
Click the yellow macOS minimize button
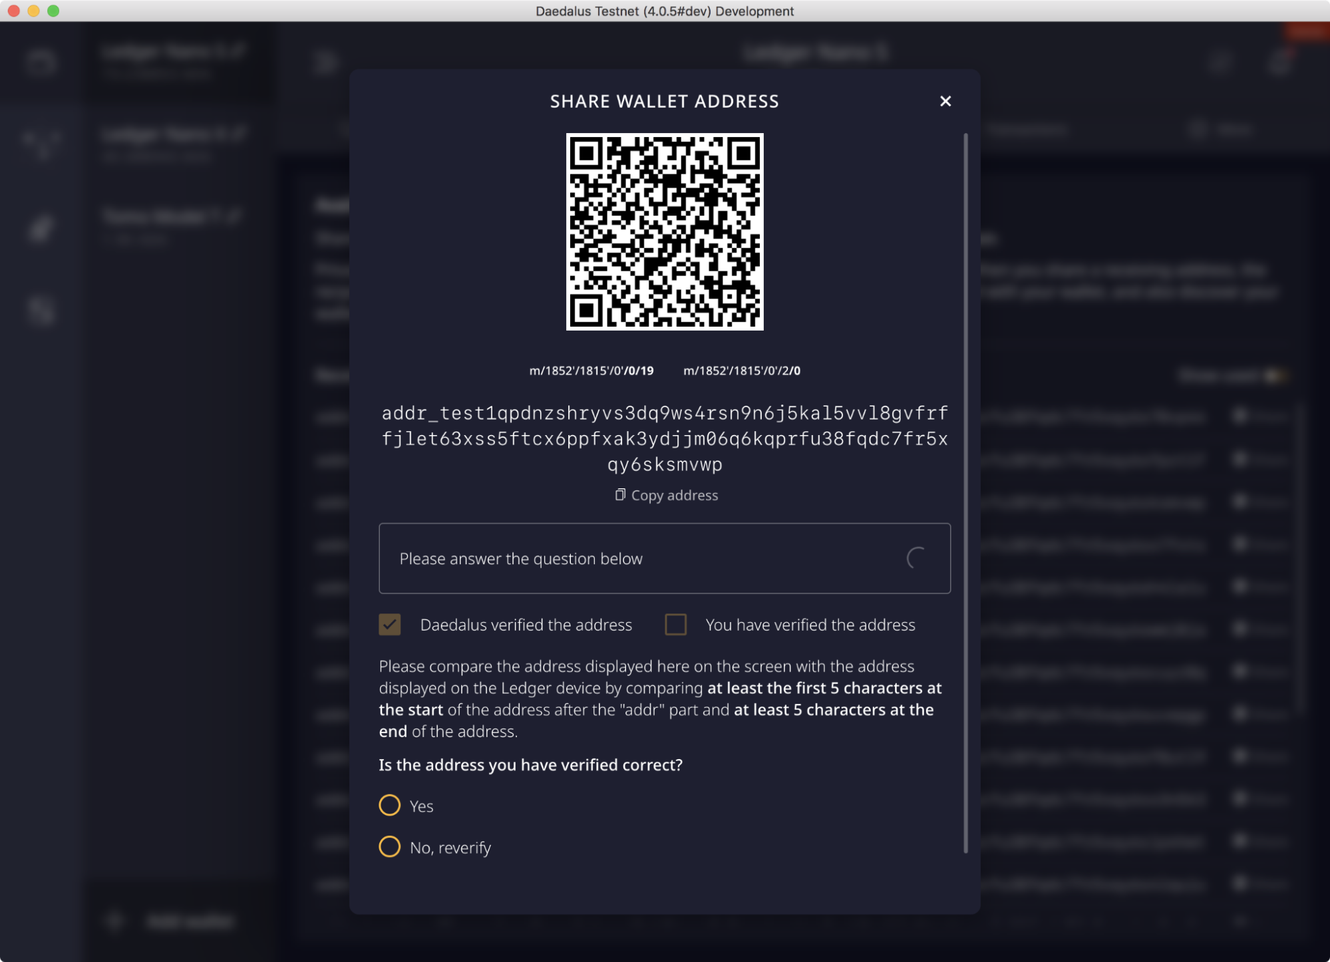(33, 11)
